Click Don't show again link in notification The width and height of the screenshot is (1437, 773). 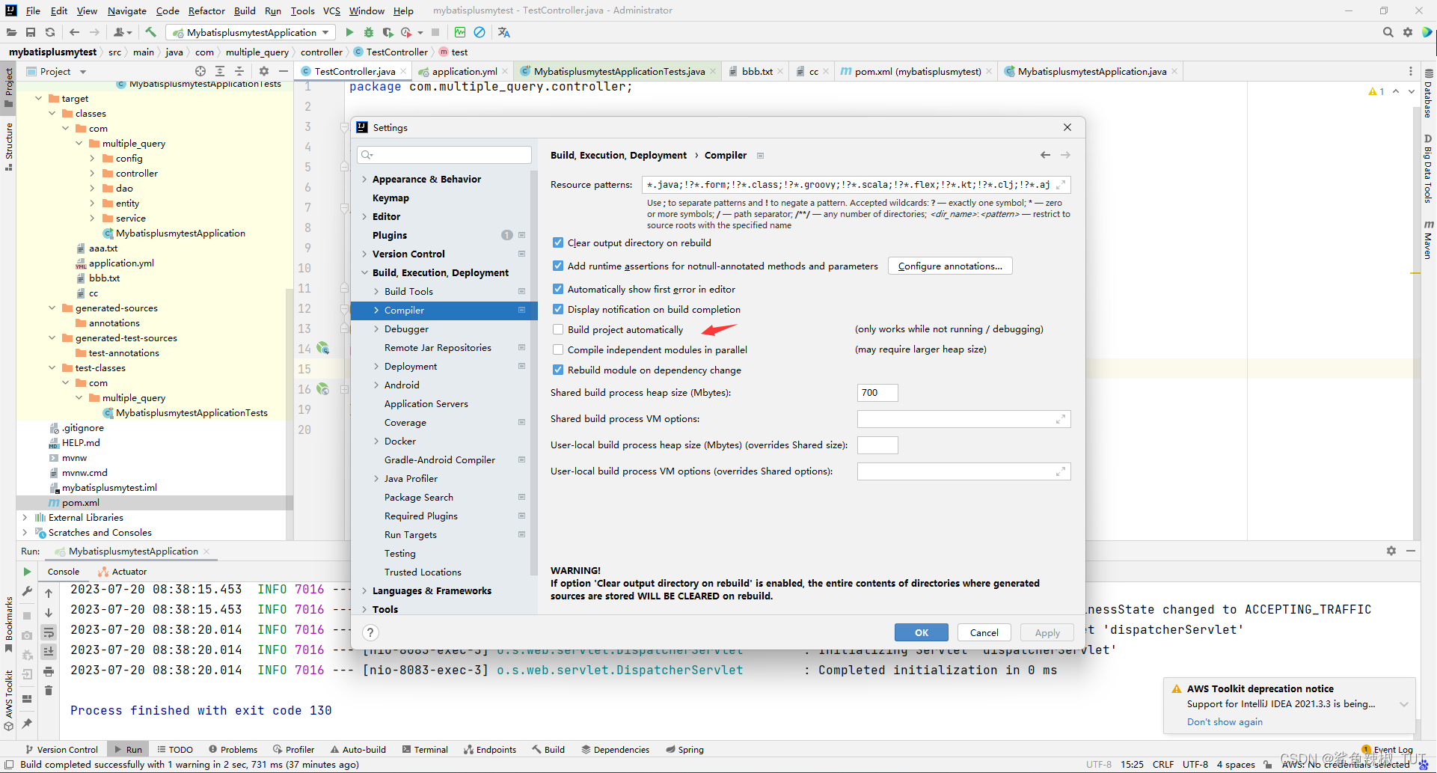coord(1225,721)
